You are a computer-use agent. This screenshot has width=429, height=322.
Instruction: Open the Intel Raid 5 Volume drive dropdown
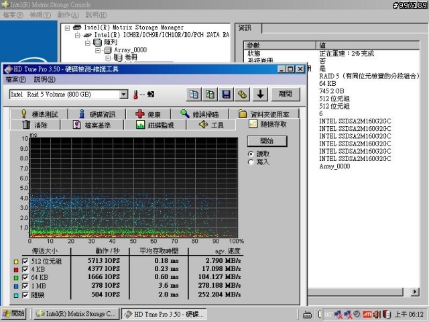point(123,95)
